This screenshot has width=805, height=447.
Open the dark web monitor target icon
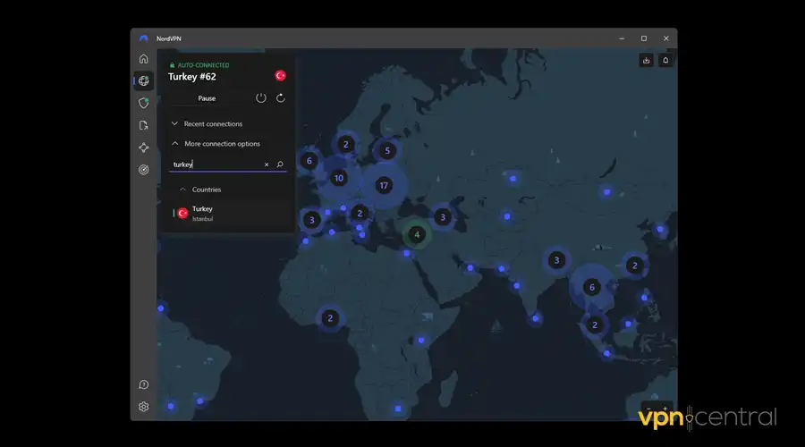144,170
